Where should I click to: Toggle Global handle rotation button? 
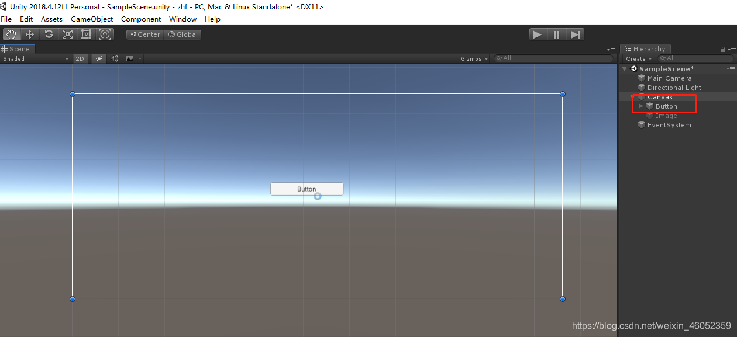click(x=183, y=34)
